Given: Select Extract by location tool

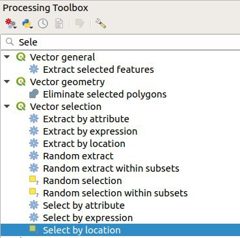Looking at the screenshot, I should tap(84, 144).
